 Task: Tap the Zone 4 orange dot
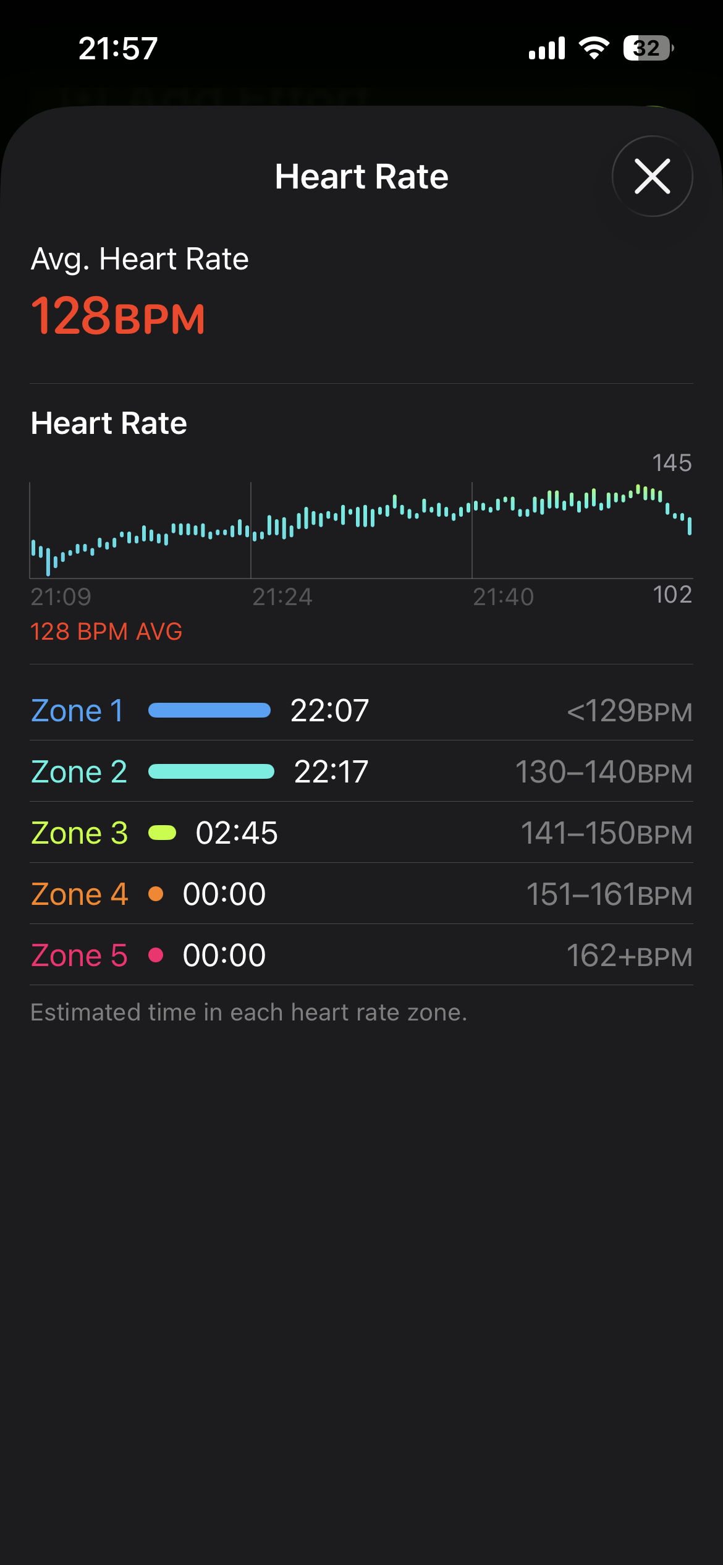(156, 894)
